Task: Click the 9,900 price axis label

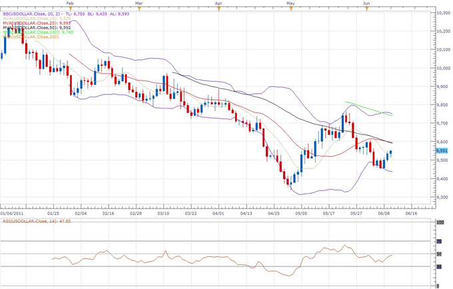Action: [443, 87]
